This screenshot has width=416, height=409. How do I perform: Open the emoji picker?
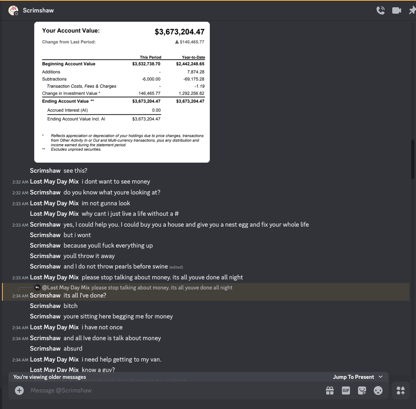[x=378, y=390]
